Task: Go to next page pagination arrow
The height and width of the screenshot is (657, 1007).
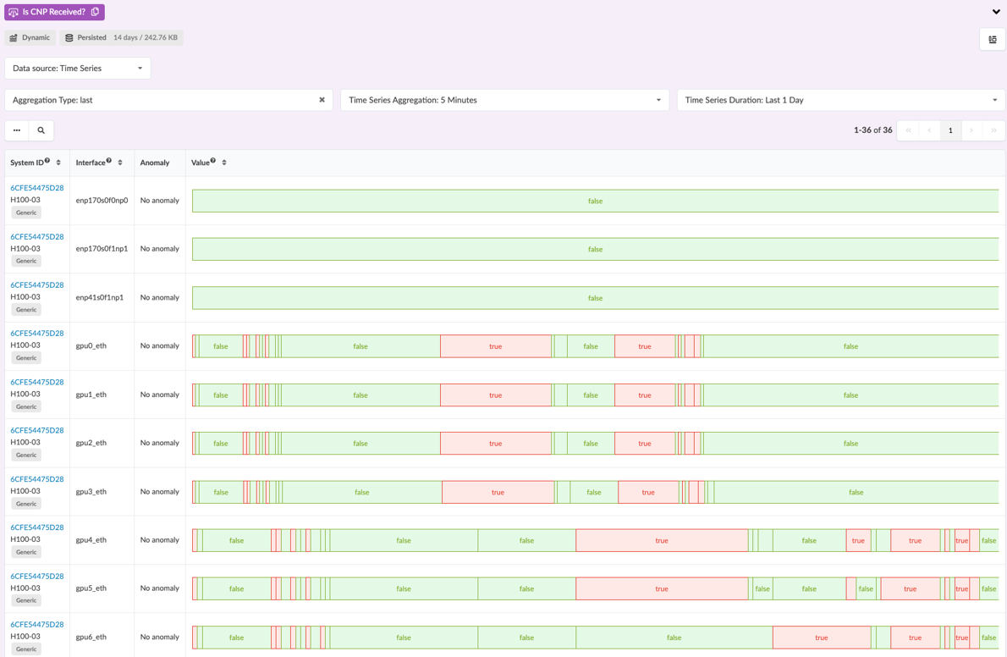Action: pos(971,130)
